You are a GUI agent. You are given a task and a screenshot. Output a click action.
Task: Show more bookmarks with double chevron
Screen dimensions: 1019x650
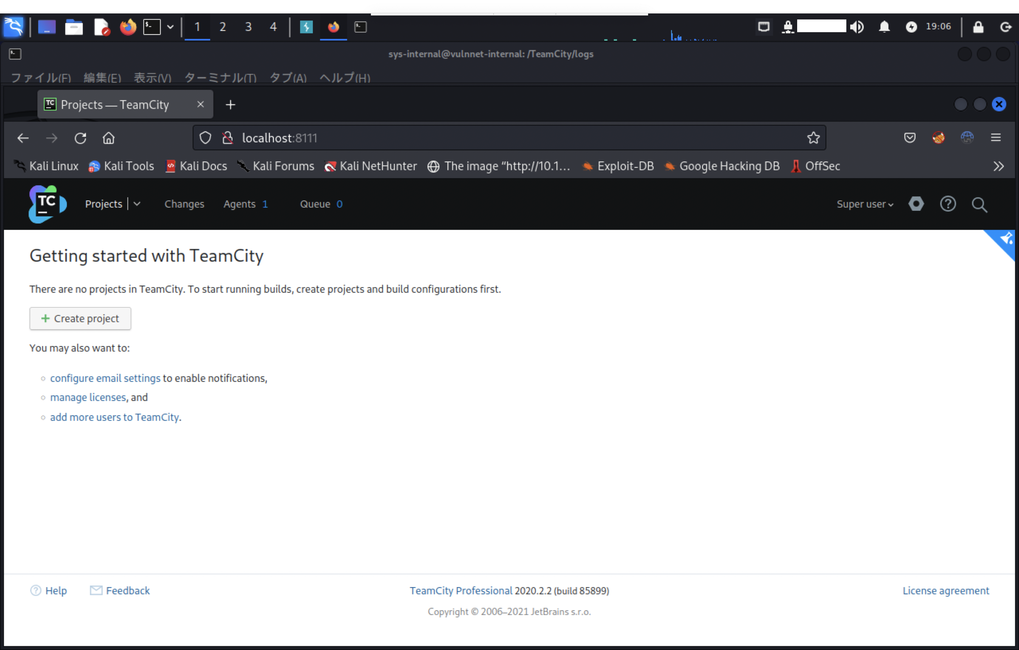tap(998, 166)
